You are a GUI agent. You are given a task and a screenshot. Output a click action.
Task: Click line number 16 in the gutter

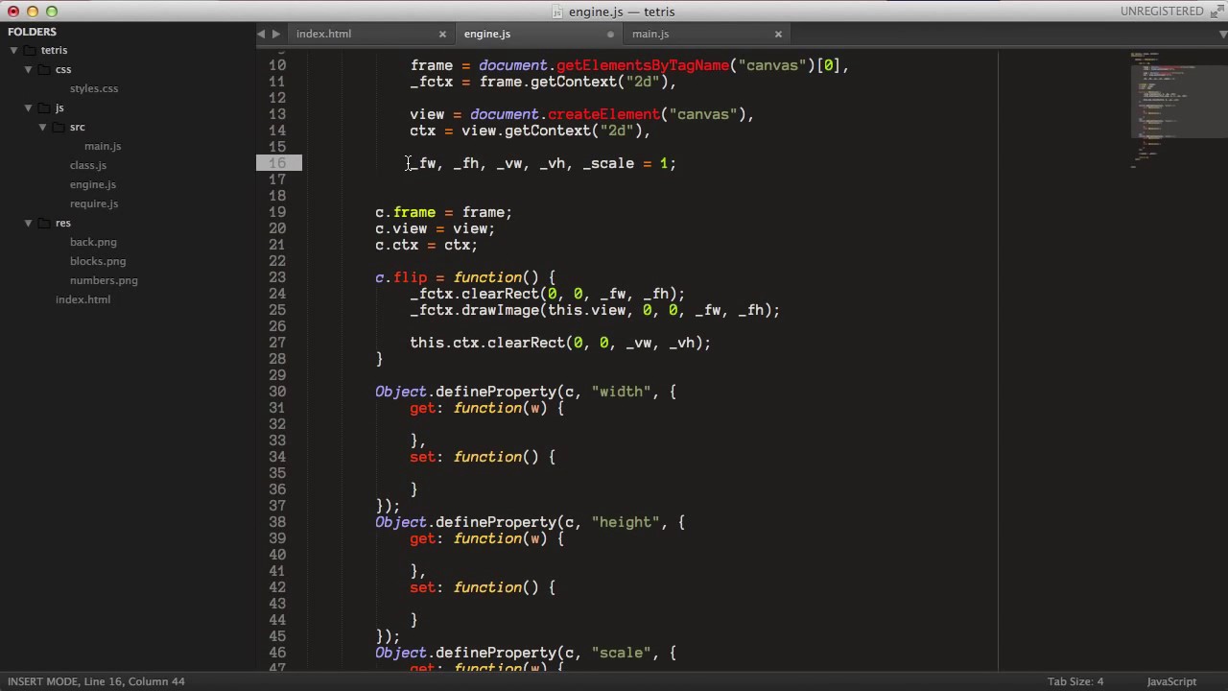click(x=276, y=163)
